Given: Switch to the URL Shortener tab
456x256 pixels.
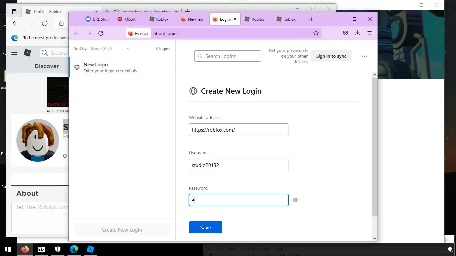Looking at the screenshot, I should [97, 19].
